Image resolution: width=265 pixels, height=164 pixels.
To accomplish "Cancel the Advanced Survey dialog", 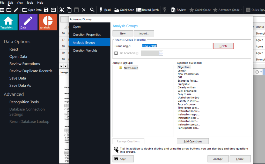I will [240, 159].
